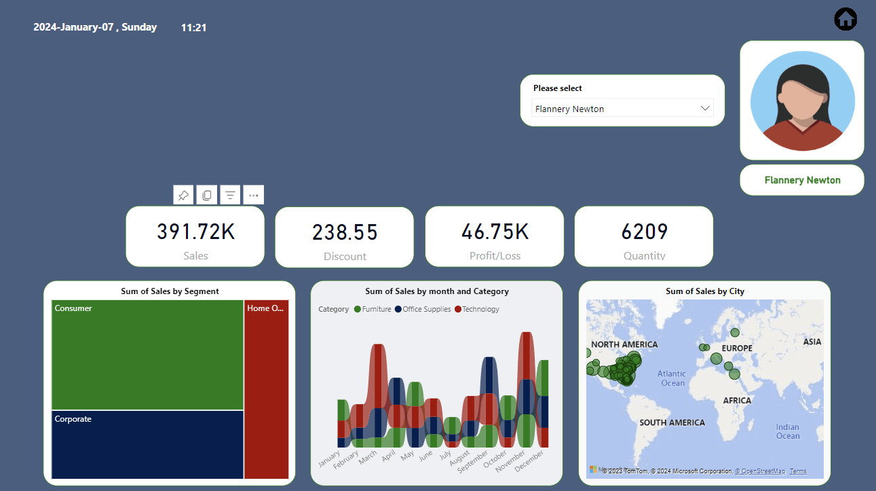Click the Quantity card showing 6209

click(x=644, y=236)
